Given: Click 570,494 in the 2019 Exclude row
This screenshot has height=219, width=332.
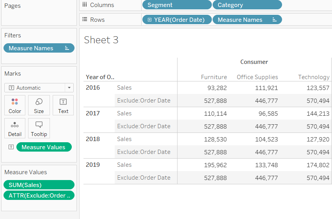Looking at the screenshot, I should [x=318, y=178].
